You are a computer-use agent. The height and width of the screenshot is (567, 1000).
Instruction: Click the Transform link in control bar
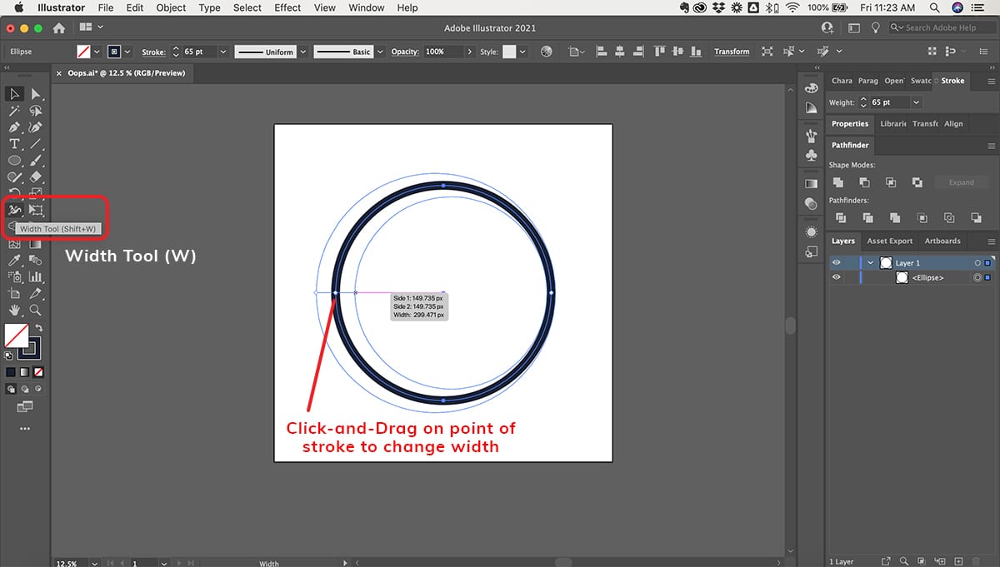pos(732,52)
